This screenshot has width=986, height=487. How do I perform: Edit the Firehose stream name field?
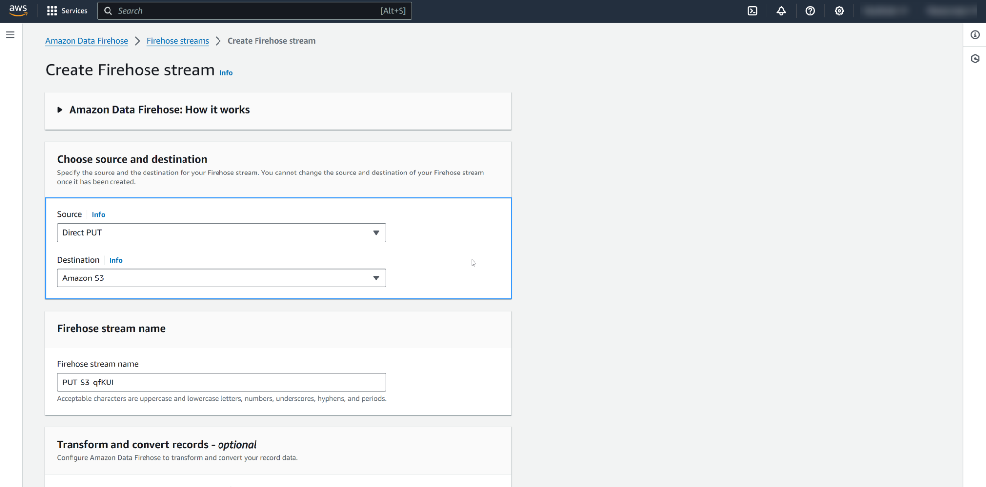click(x=221, y=382)
